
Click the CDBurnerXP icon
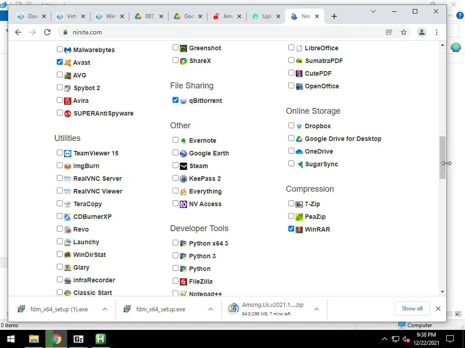click(68, 217)
